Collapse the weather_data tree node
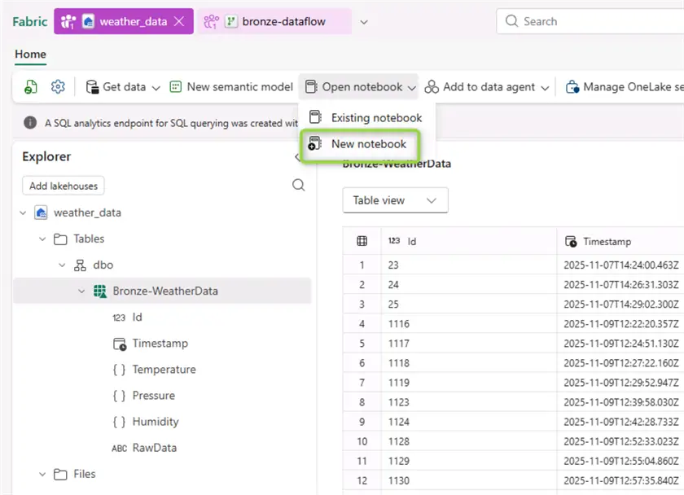The height and width of the screenshot is (495, 684). [x=23, y=212]
